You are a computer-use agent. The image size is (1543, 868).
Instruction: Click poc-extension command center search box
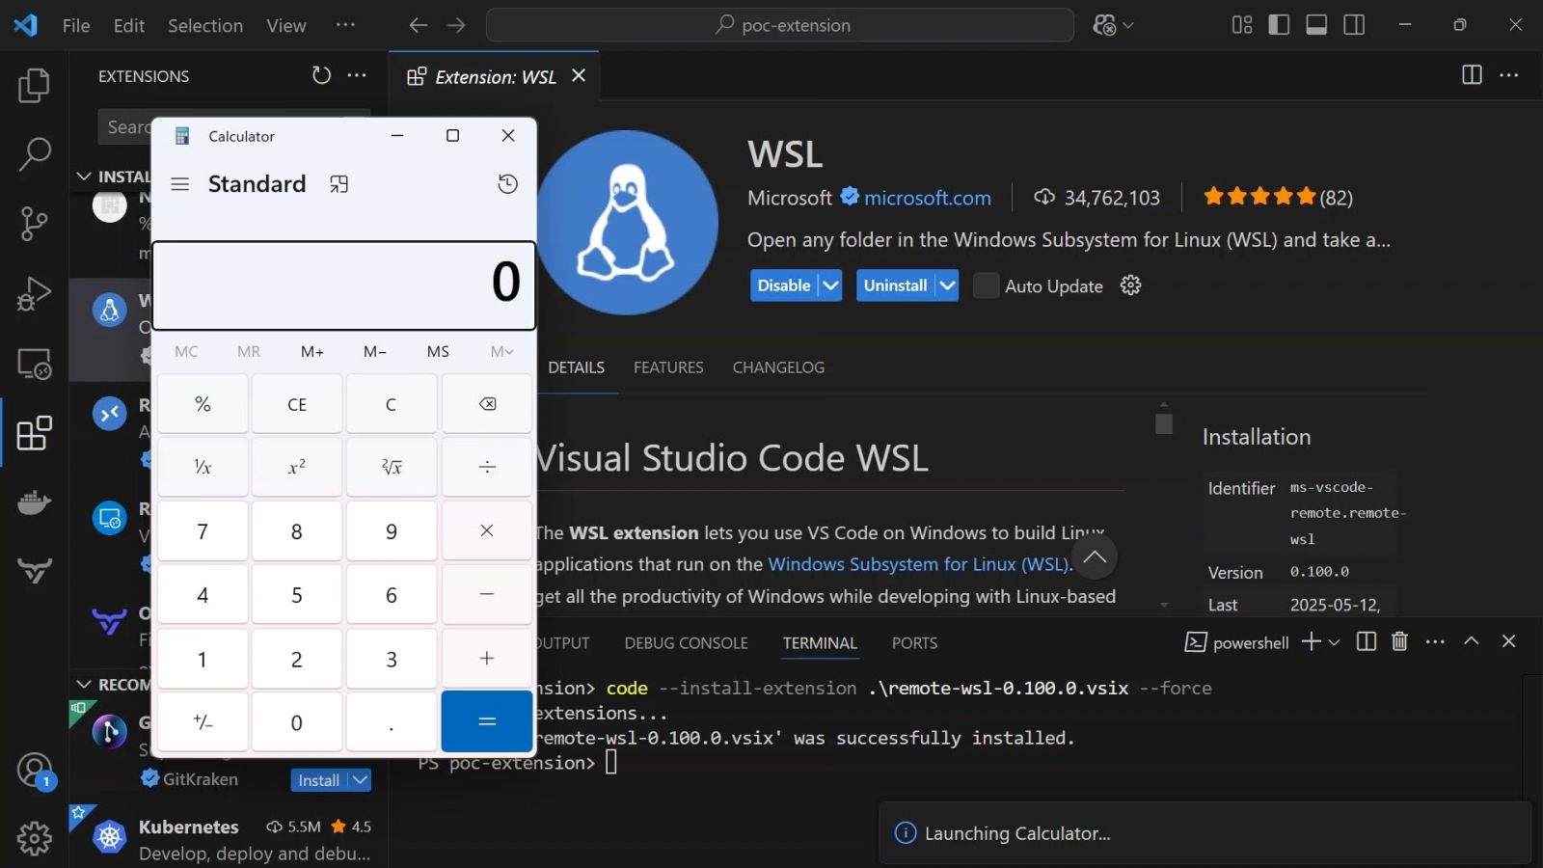[x=780, y=25]
